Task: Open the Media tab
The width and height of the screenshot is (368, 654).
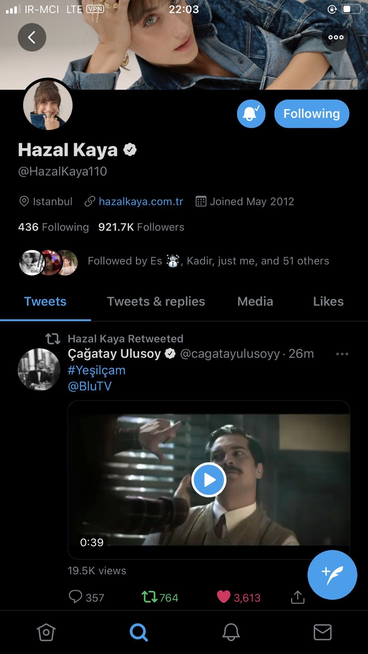Action: tap(255, 301)
